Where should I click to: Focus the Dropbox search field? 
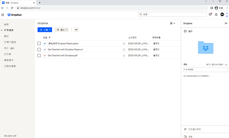point(173,14)
